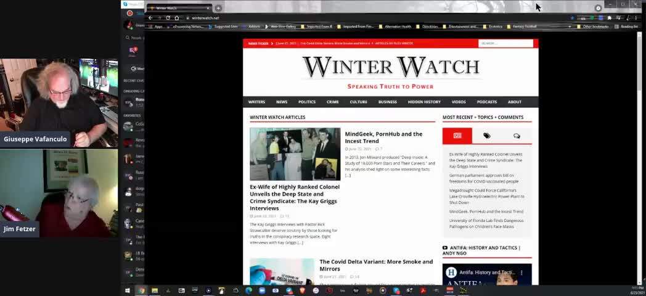Open the Other bookmarks folder

click(x=594, y=27)
